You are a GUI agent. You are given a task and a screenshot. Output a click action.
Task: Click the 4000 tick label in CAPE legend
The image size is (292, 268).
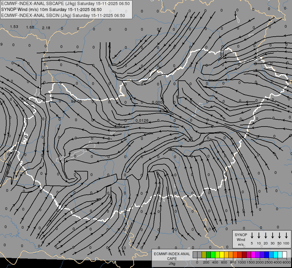point(278,262)
